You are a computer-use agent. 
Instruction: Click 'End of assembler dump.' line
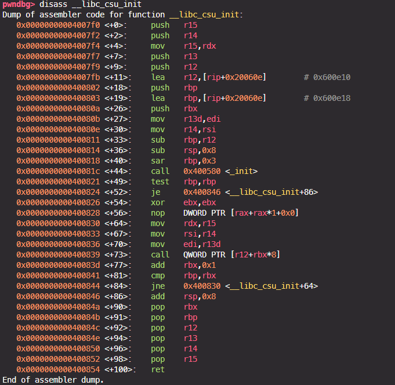point(53,380)
